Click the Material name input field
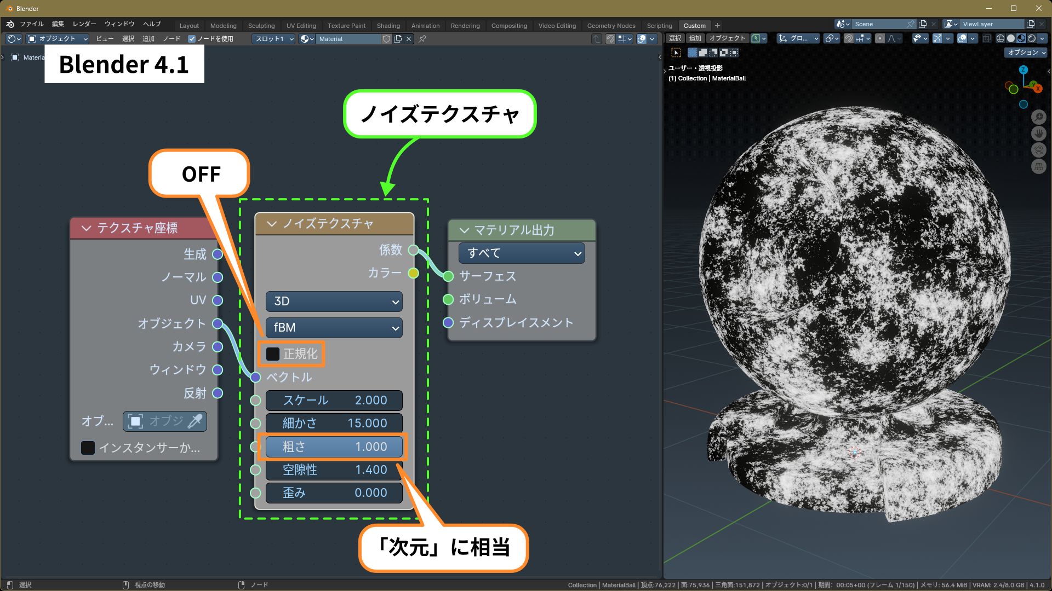Screen dimensions: 1052x591 349,39
